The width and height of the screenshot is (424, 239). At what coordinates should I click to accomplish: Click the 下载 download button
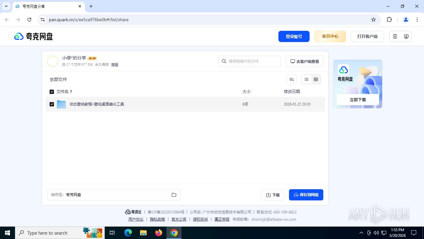(x=273, y=195)
